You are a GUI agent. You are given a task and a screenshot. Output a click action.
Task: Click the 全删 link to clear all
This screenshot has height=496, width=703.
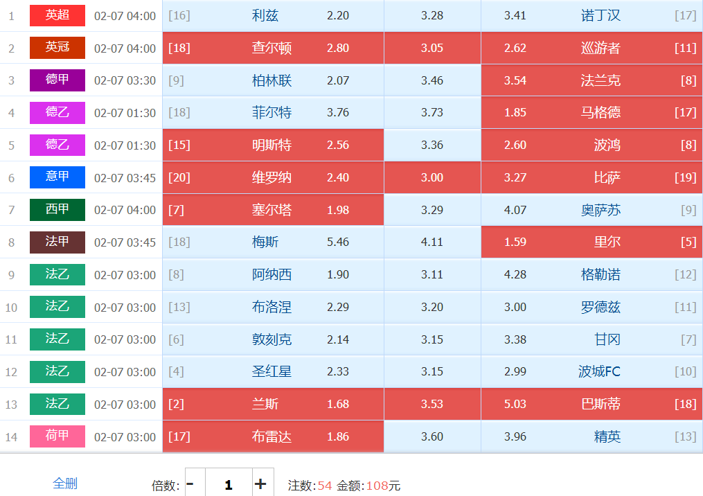point(65,484)
